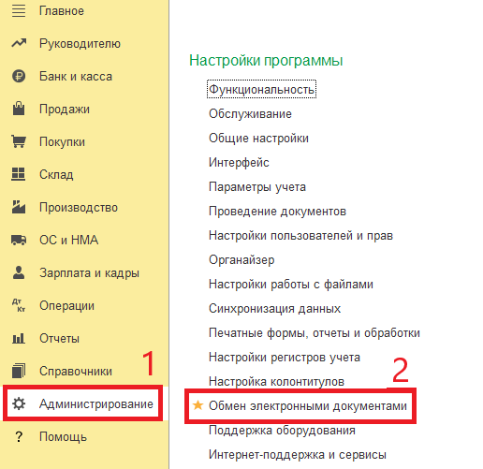Go to the Операции section

point(66,306)
